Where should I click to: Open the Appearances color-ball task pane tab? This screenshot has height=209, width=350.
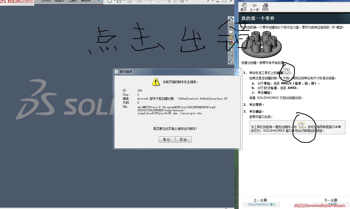231,43
